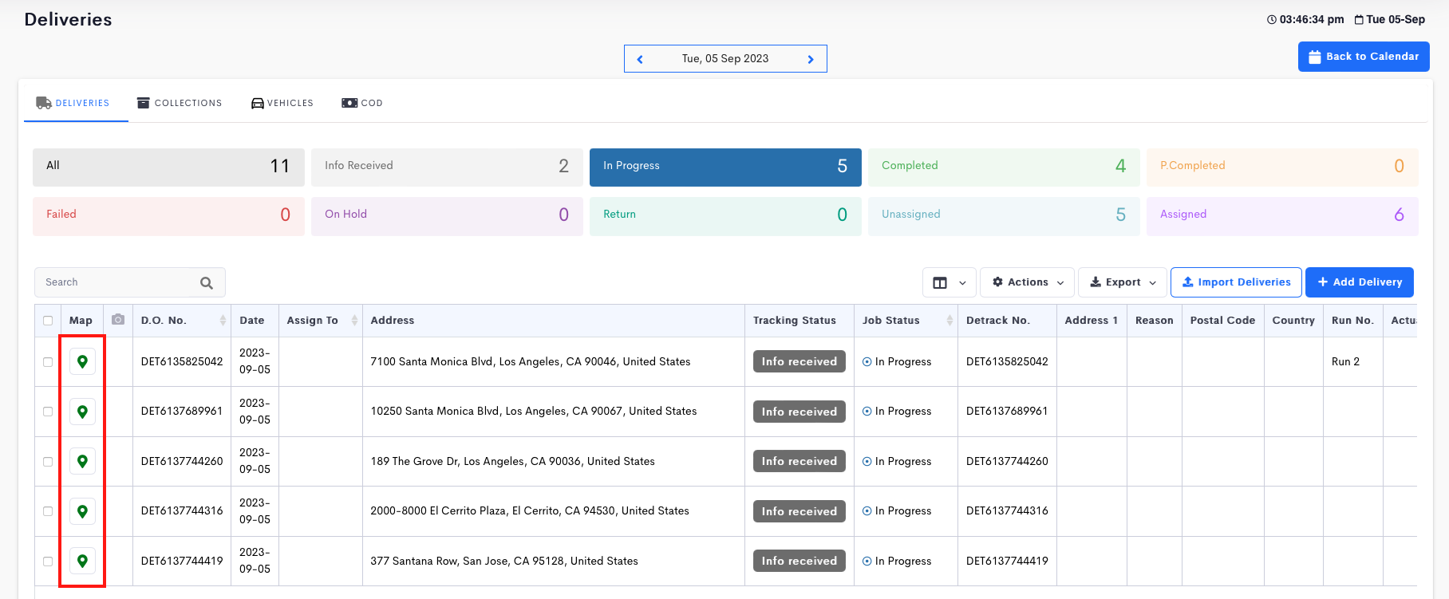Sort by Job Status column arrows

pos(950,320)
